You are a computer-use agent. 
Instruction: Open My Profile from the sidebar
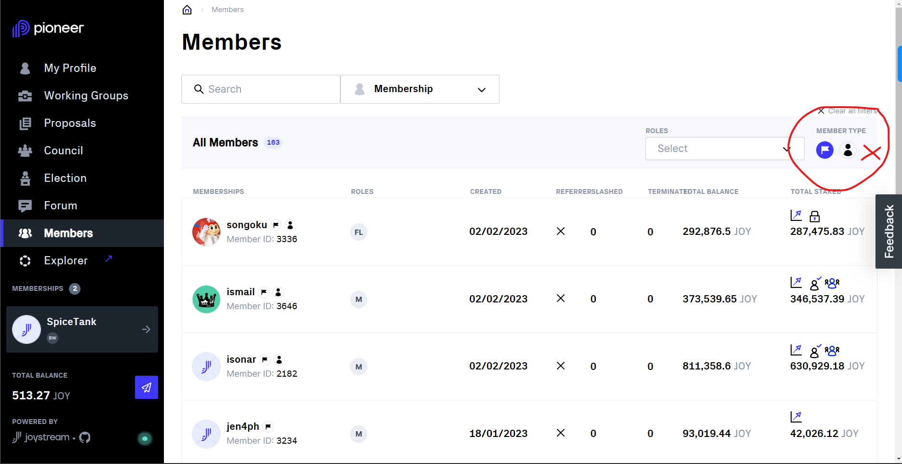coord(69,68)
